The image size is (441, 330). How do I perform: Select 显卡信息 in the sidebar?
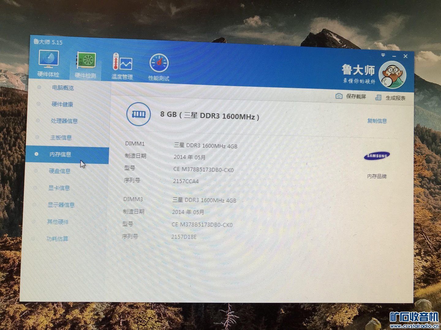point(59,188)
